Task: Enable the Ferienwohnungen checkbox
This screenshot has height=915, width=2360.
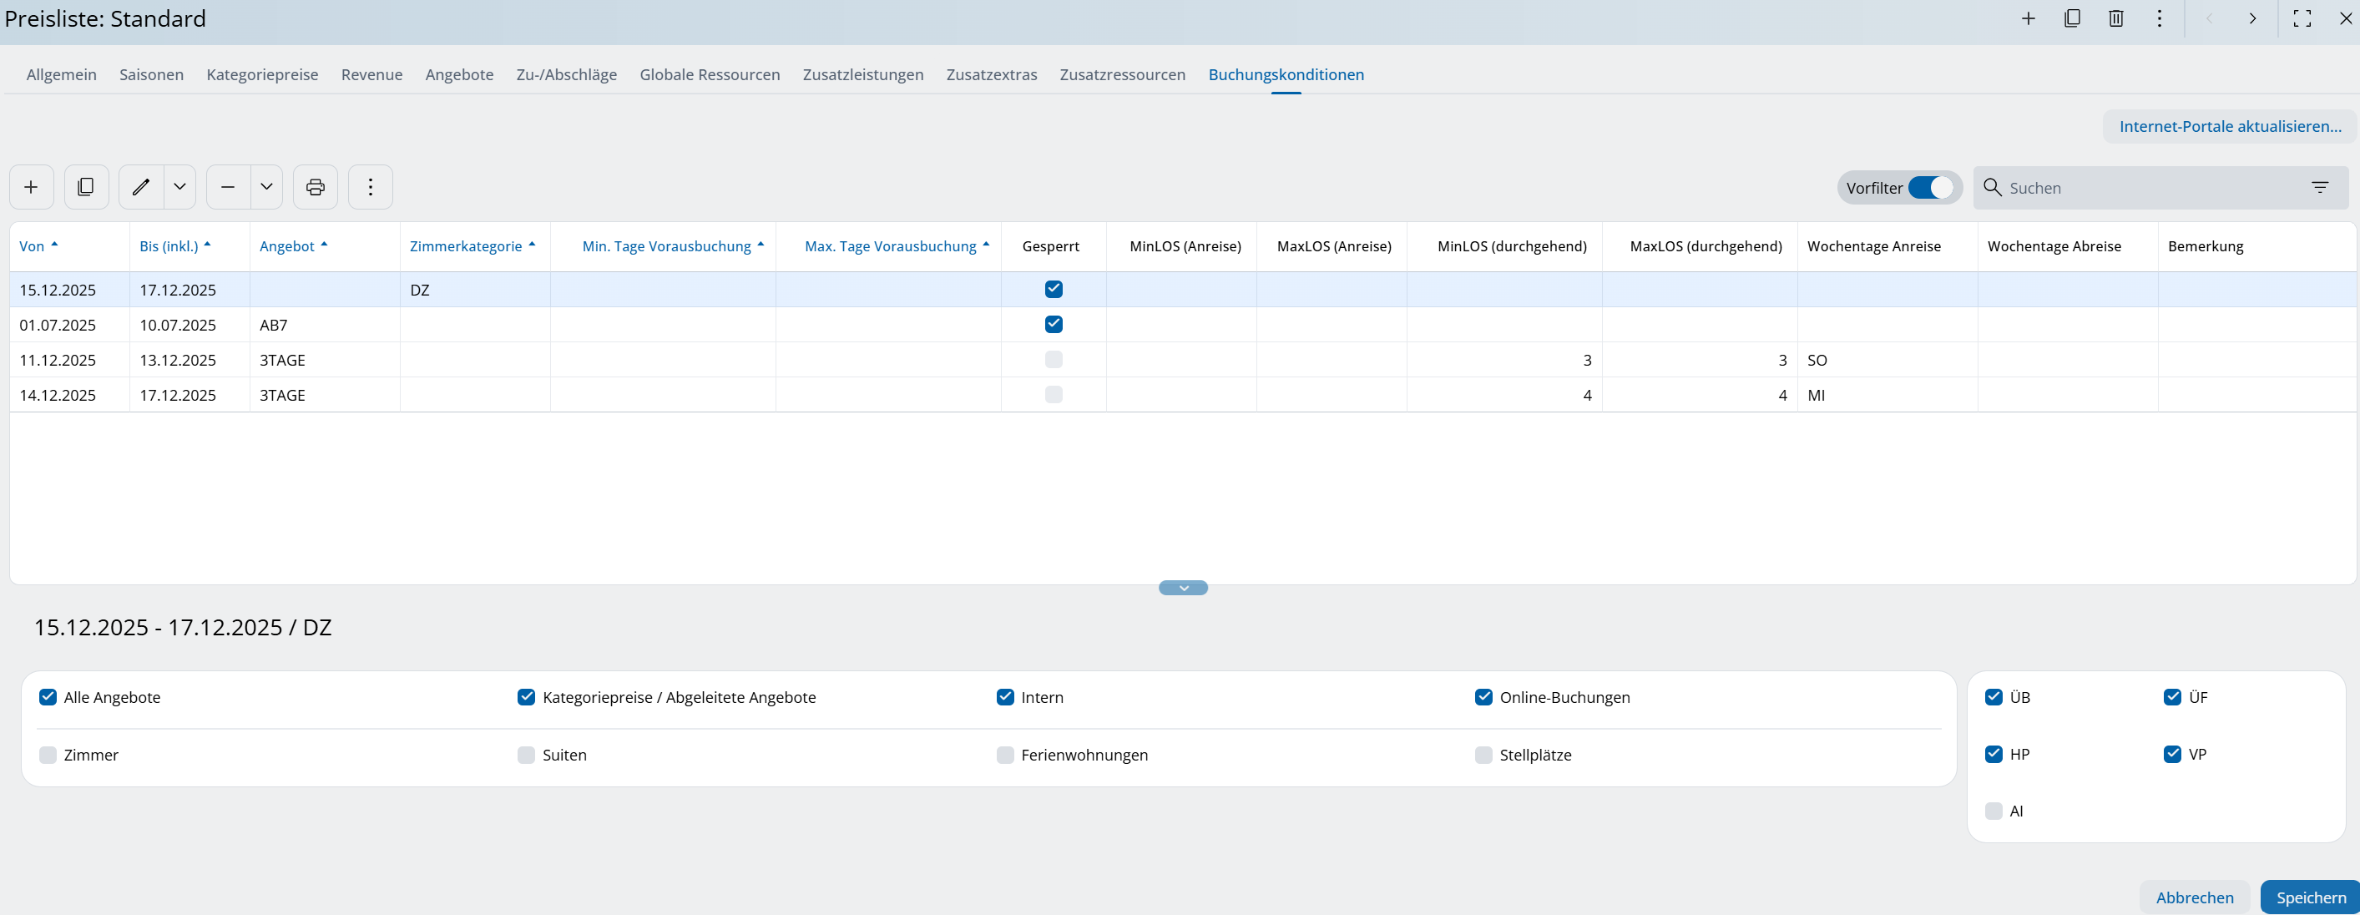Action: point(1005,755)
